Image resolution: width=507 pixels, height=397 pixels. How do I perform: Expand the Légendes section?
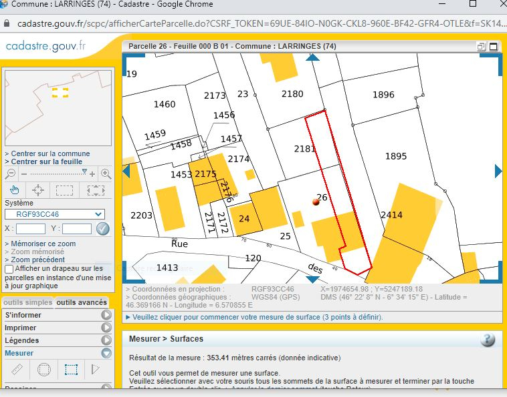[x=106, y=340]
